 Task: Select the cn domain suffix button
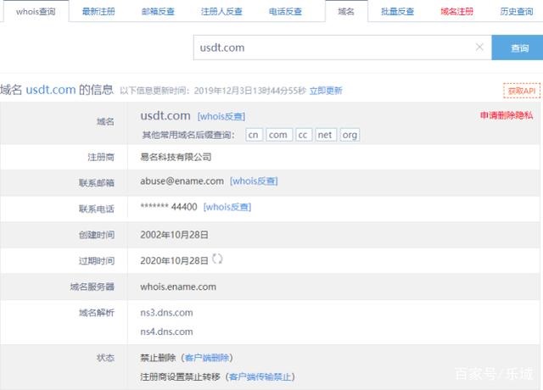(254, 135)
